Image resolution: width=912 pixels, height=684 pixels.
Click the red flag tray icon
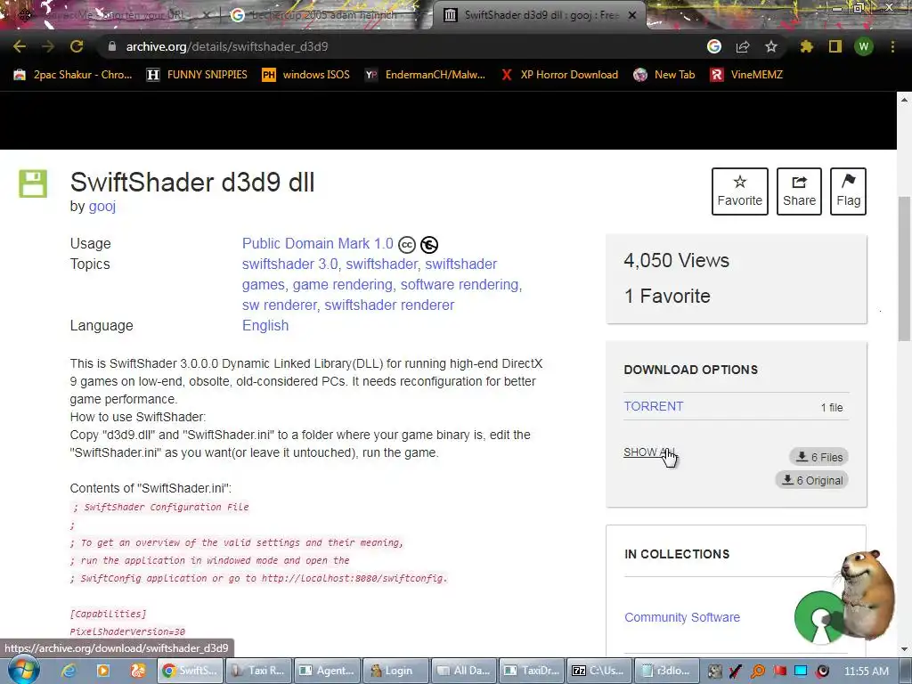coord(779,672)
